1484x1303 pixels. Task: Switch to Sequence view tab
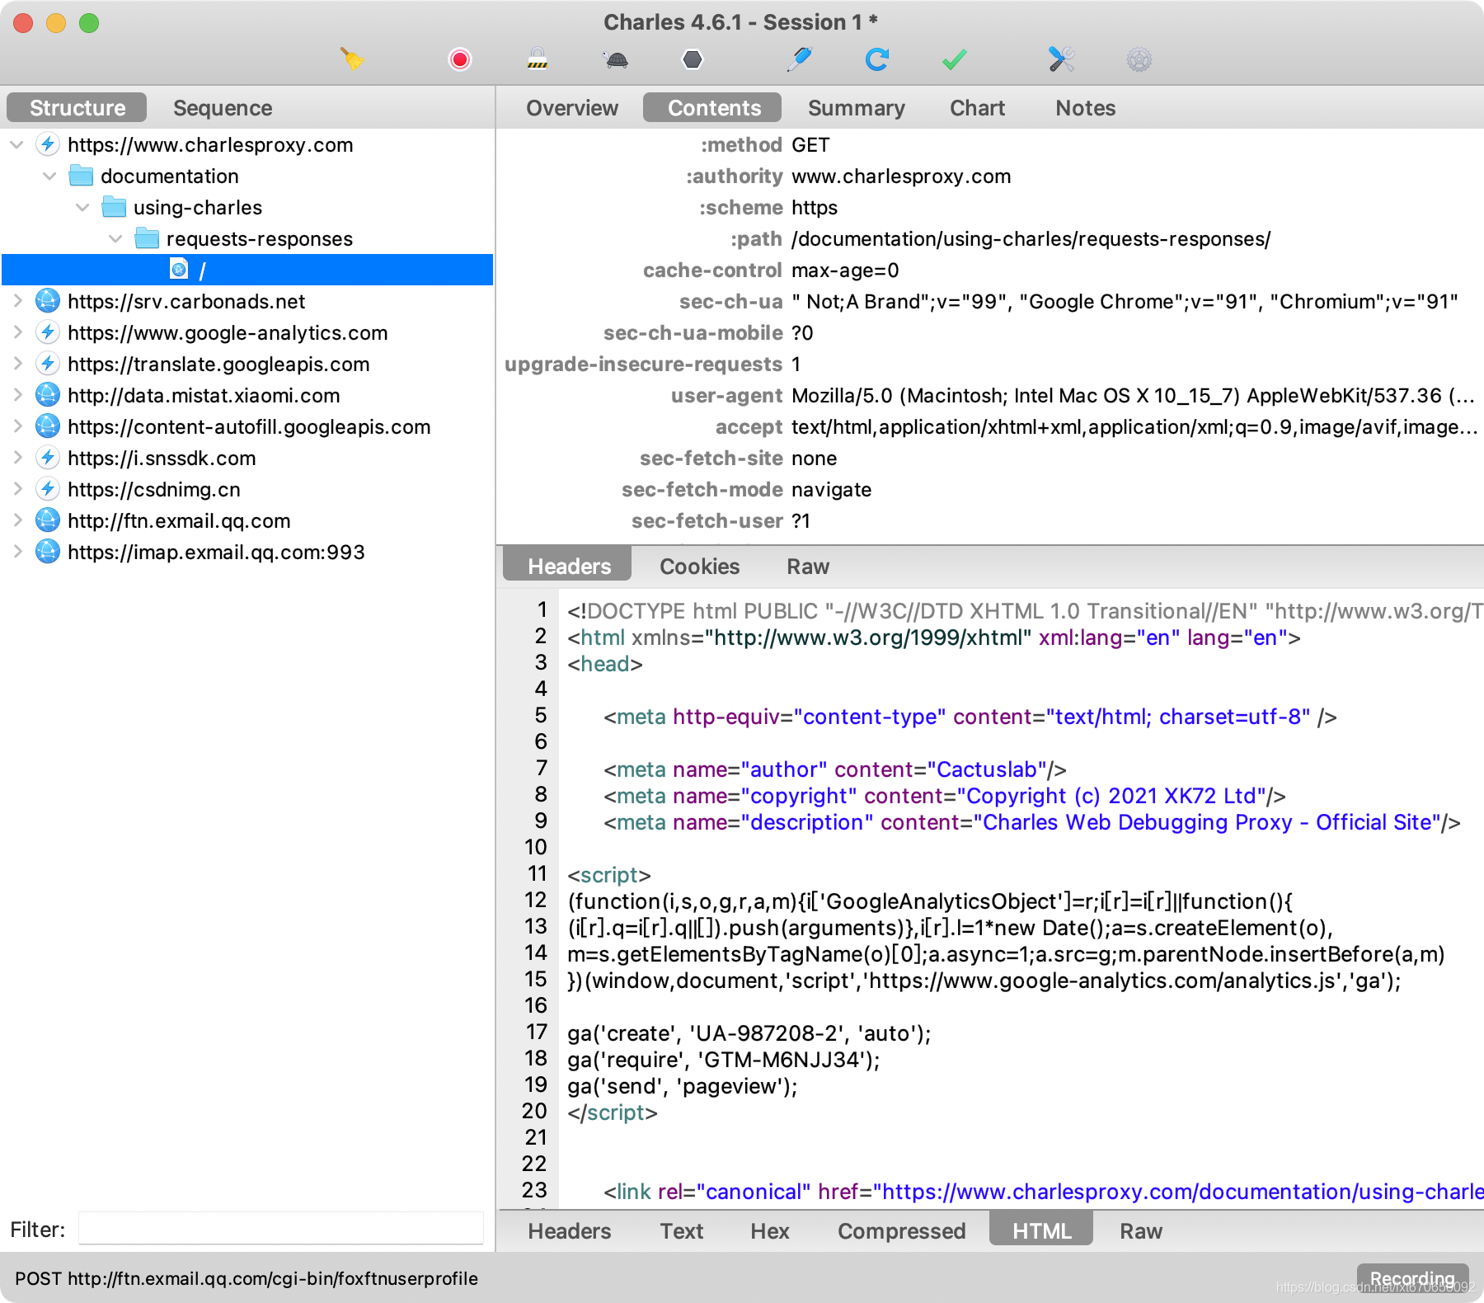click(x=223, y=108)
